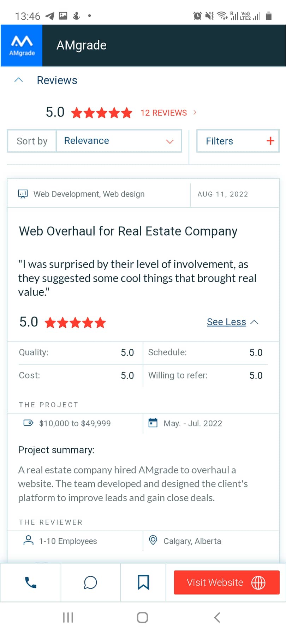Bookmark this company with the bookmark icon
Image resolution: width=286 pixels, height=635 pixels.
click(143, 582)
